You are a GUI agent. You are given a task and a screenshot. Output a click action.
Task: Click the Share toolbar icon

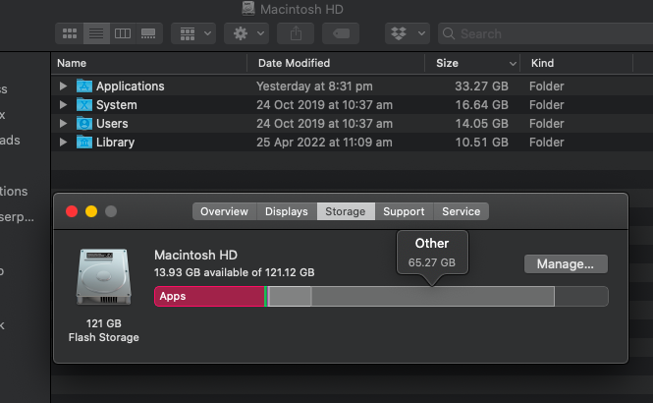coord(297,33)
